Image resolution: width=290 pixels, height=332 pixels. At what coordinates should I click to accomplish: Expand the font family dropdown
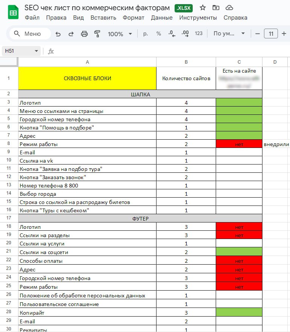click(x=229, y=34)
